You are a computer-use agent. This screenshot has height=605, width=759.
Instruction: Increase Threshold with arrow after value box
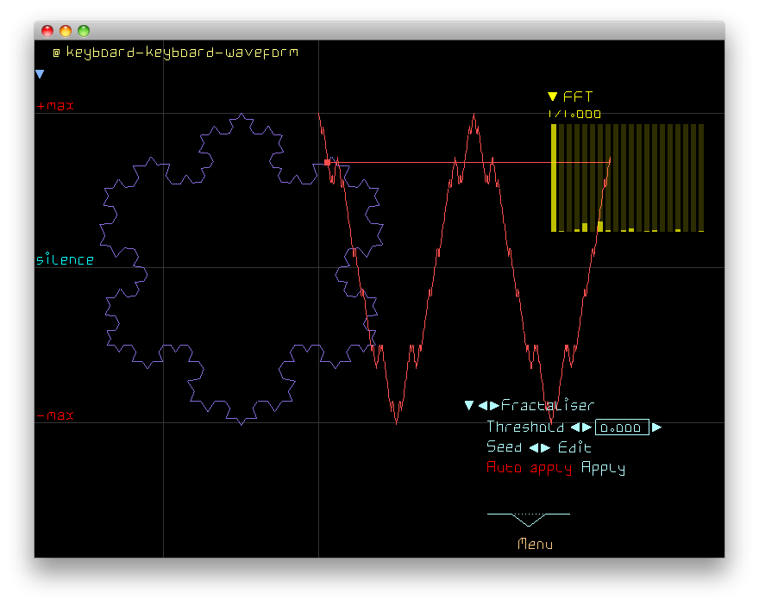tap(656, 427)
